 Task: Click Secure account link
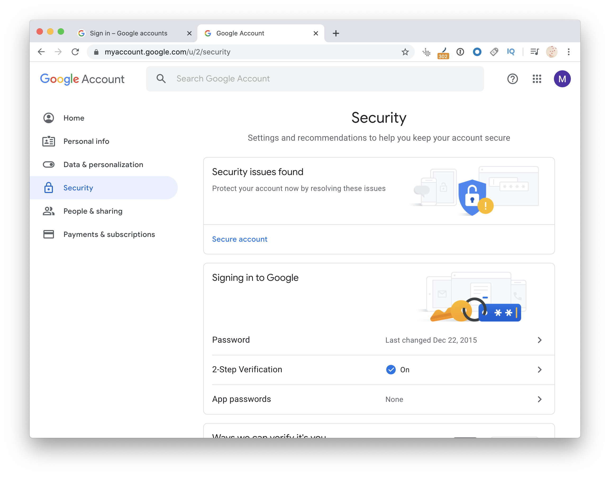point(239,239)
